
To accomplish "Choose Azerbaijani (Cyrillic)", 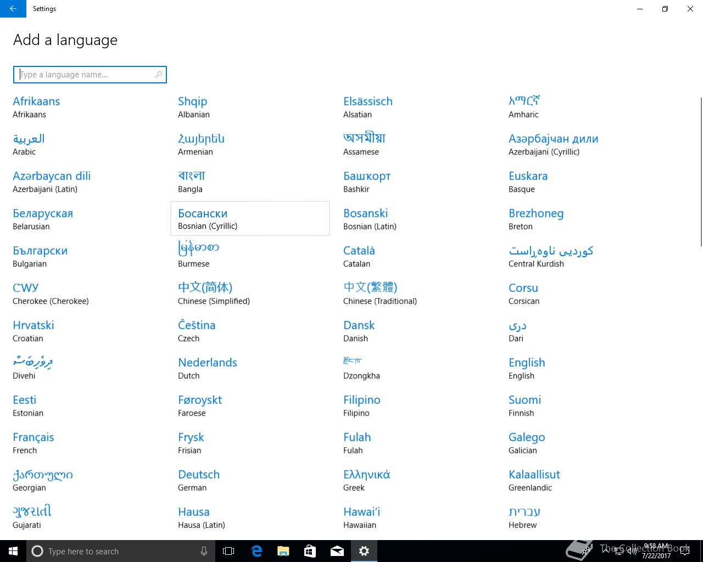I will coord(581,144).
